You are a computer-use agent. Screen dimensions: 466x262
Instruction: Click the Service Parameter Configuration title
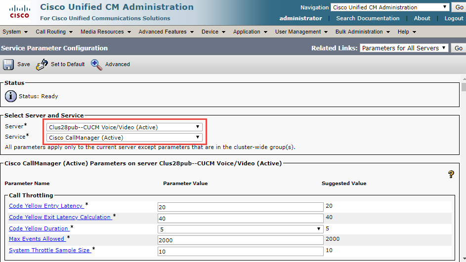tap(54, 48)
